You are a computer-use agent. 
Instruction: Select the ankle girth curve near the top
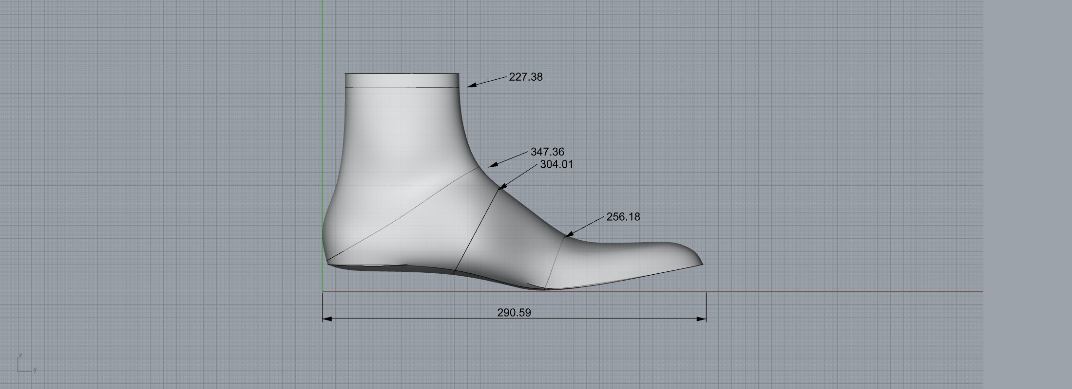tap(402, 88)
